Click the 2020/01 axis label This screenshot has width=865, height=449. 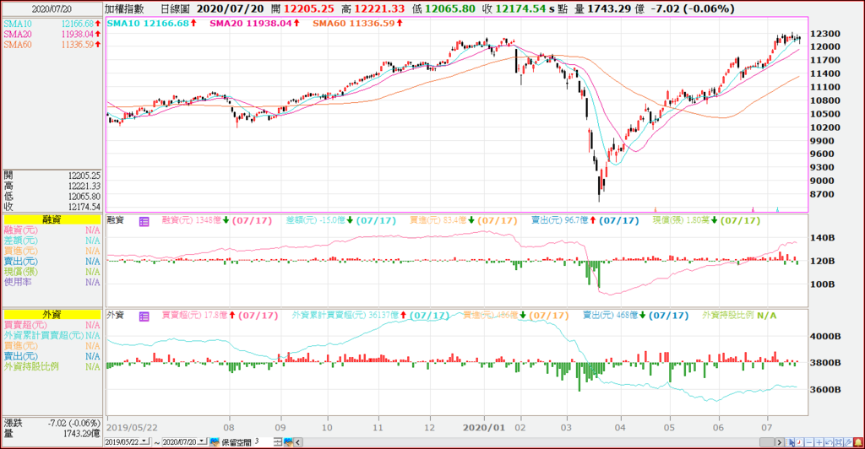tap(484, 428)
